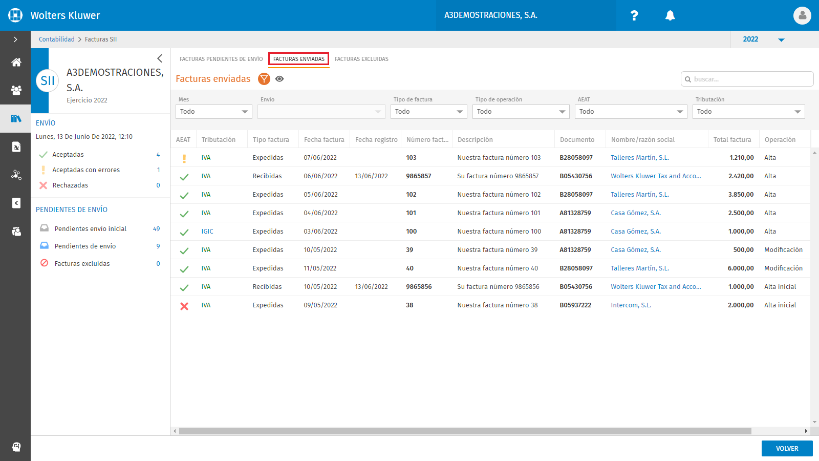
Task: Click the Wolters Kluwer logo
Action: (15, 15)
